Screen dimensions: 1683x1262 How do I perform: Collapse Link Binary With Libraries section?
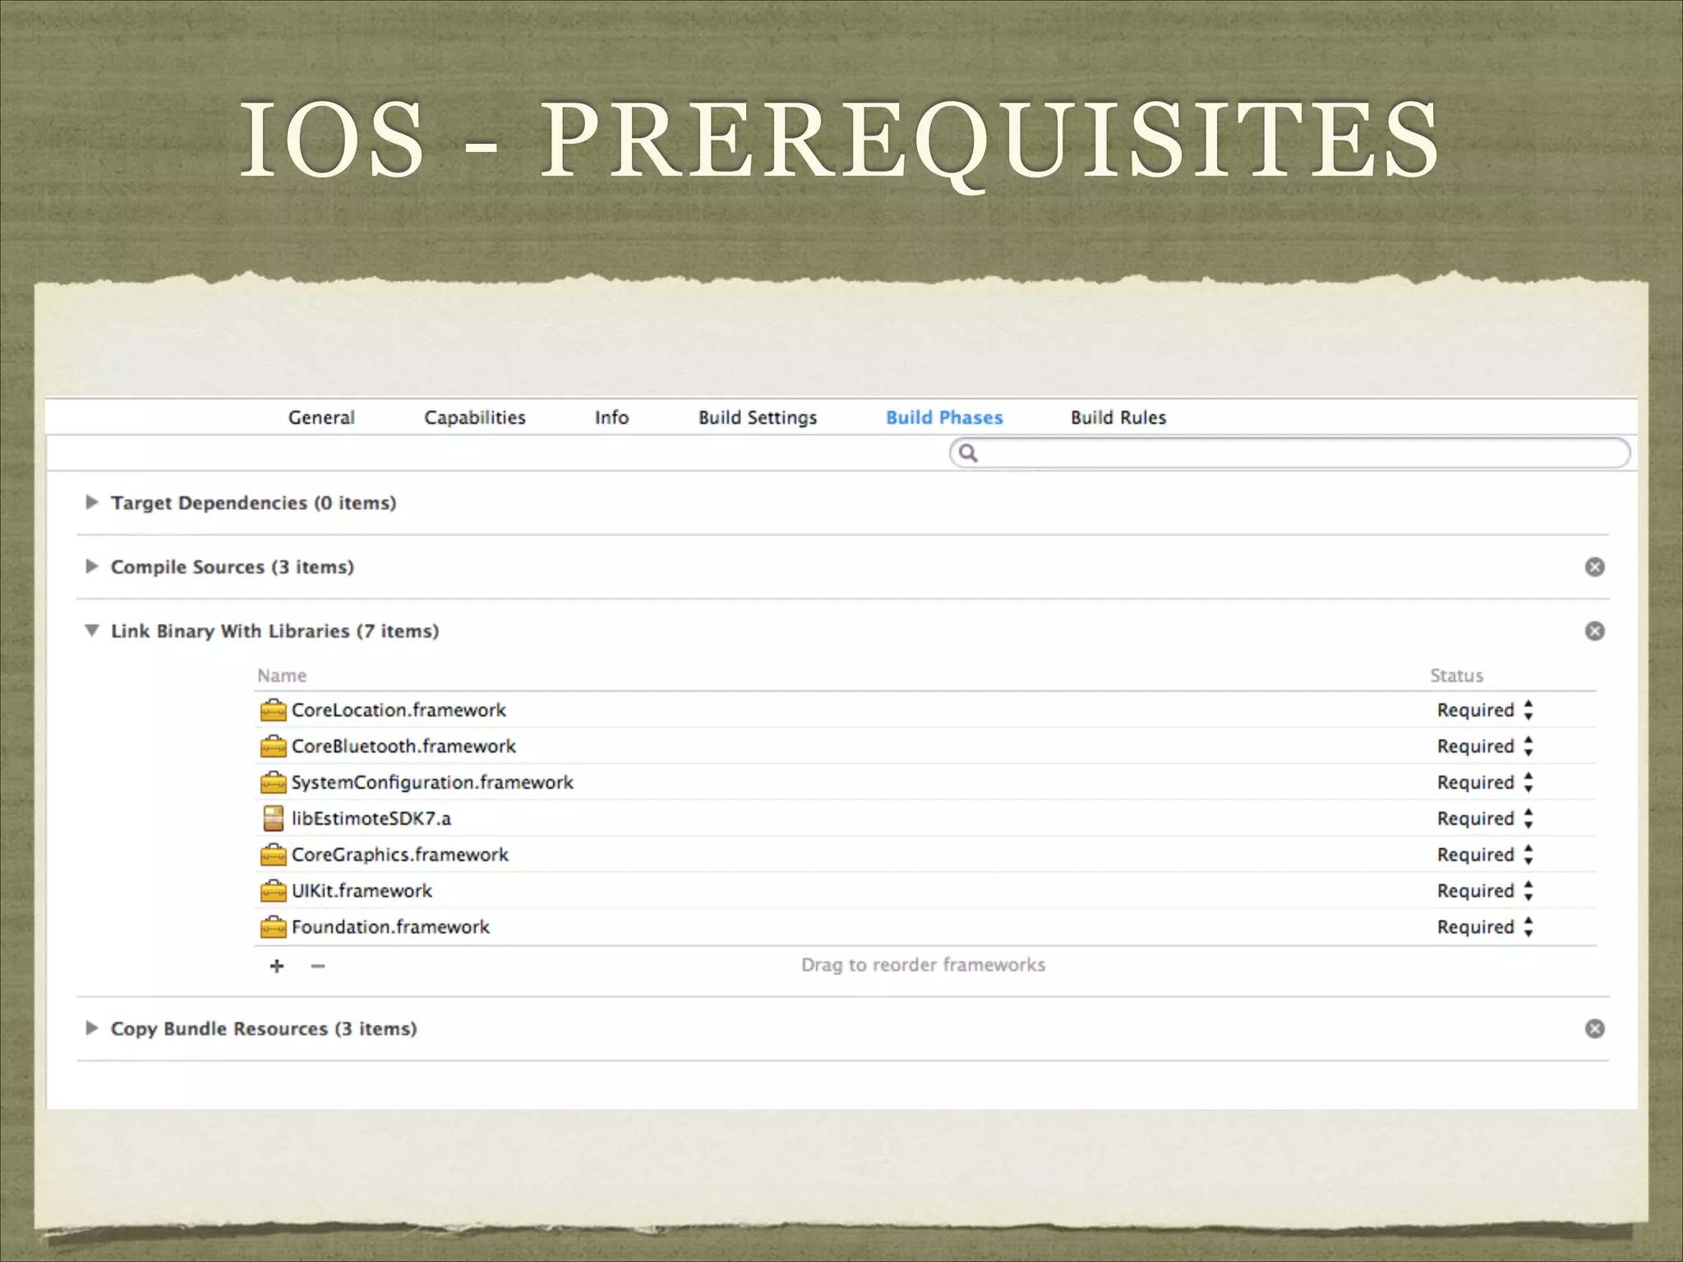[x=92, y=631]
